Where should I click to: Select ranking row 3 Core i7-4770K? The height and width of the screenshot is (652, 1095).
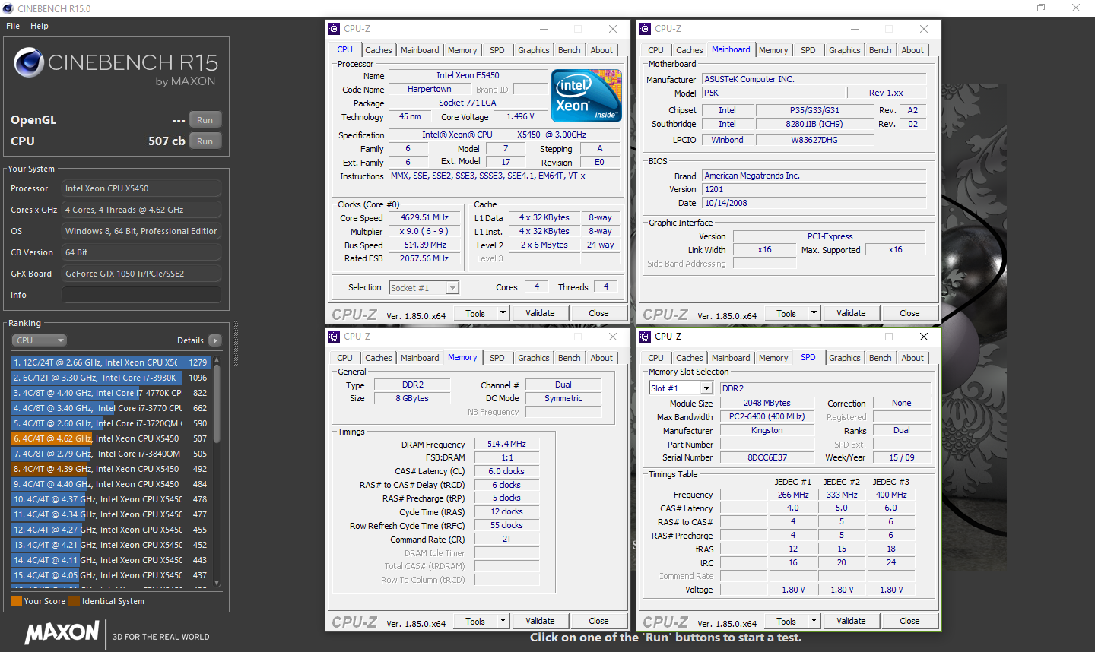click(110, 393)
